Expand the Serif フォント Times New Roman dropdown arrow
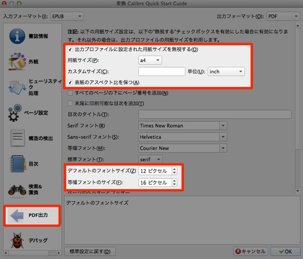This screenshot has height=259, width=303. [x=223, y=125]
